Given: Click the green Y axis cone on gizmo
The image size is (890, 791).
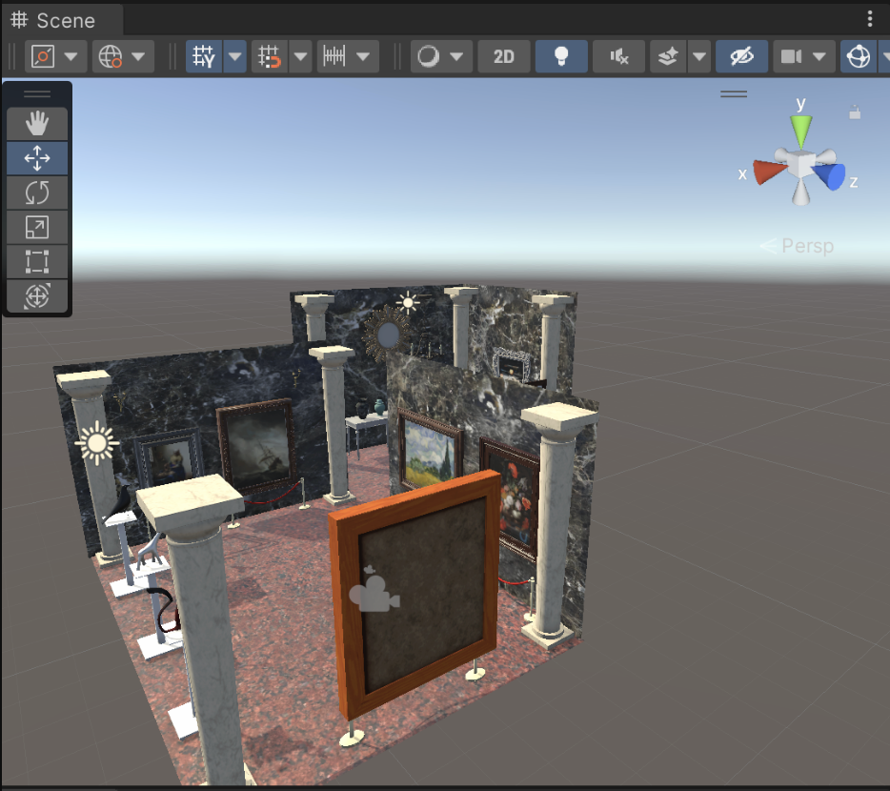Looking at the screenshot, I should click(801, 130).
